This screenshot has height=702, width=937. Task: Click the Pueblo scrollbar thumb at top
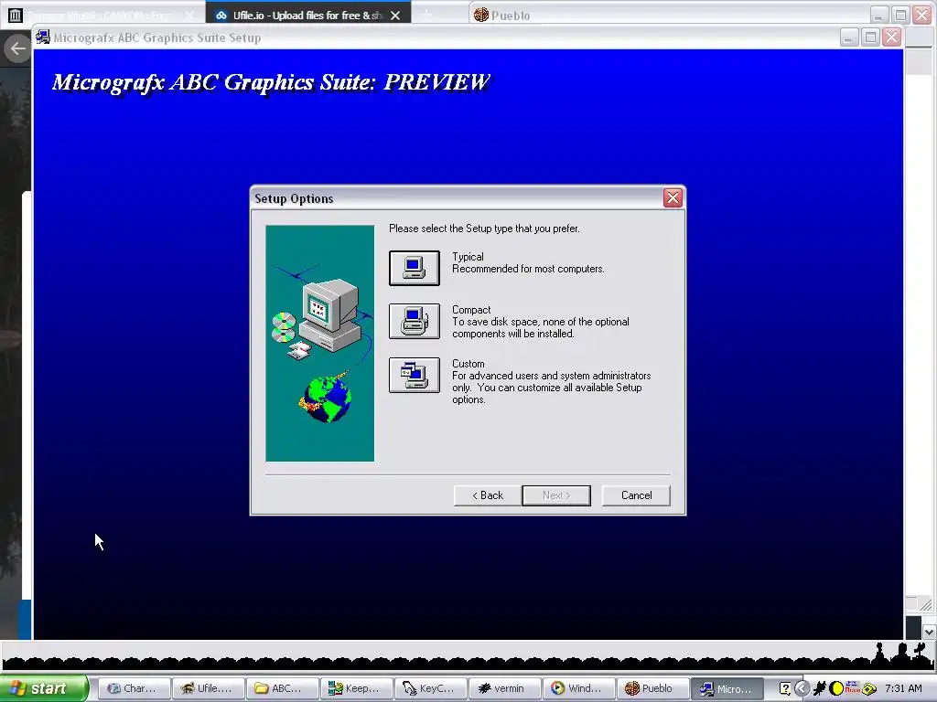tap(919, 62)
